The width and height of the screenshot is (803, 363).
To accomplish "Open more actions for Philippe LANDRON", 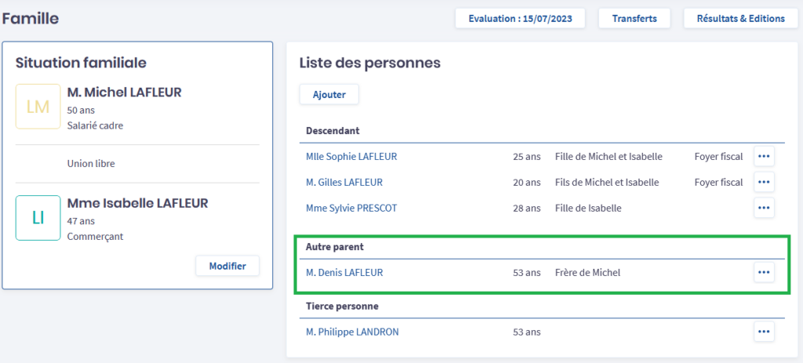I will coord(764,332).
